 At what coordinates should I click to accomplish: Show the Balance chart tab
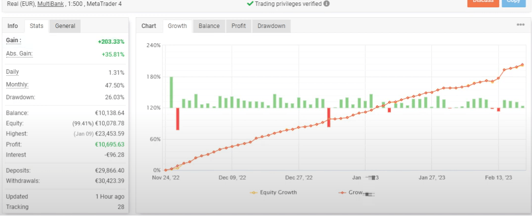pos(209,26)
